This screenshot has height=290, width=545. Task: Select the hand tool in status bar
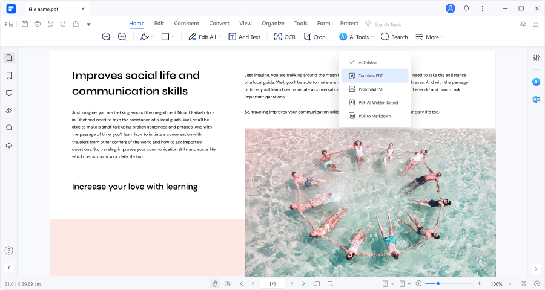point(215,283)
